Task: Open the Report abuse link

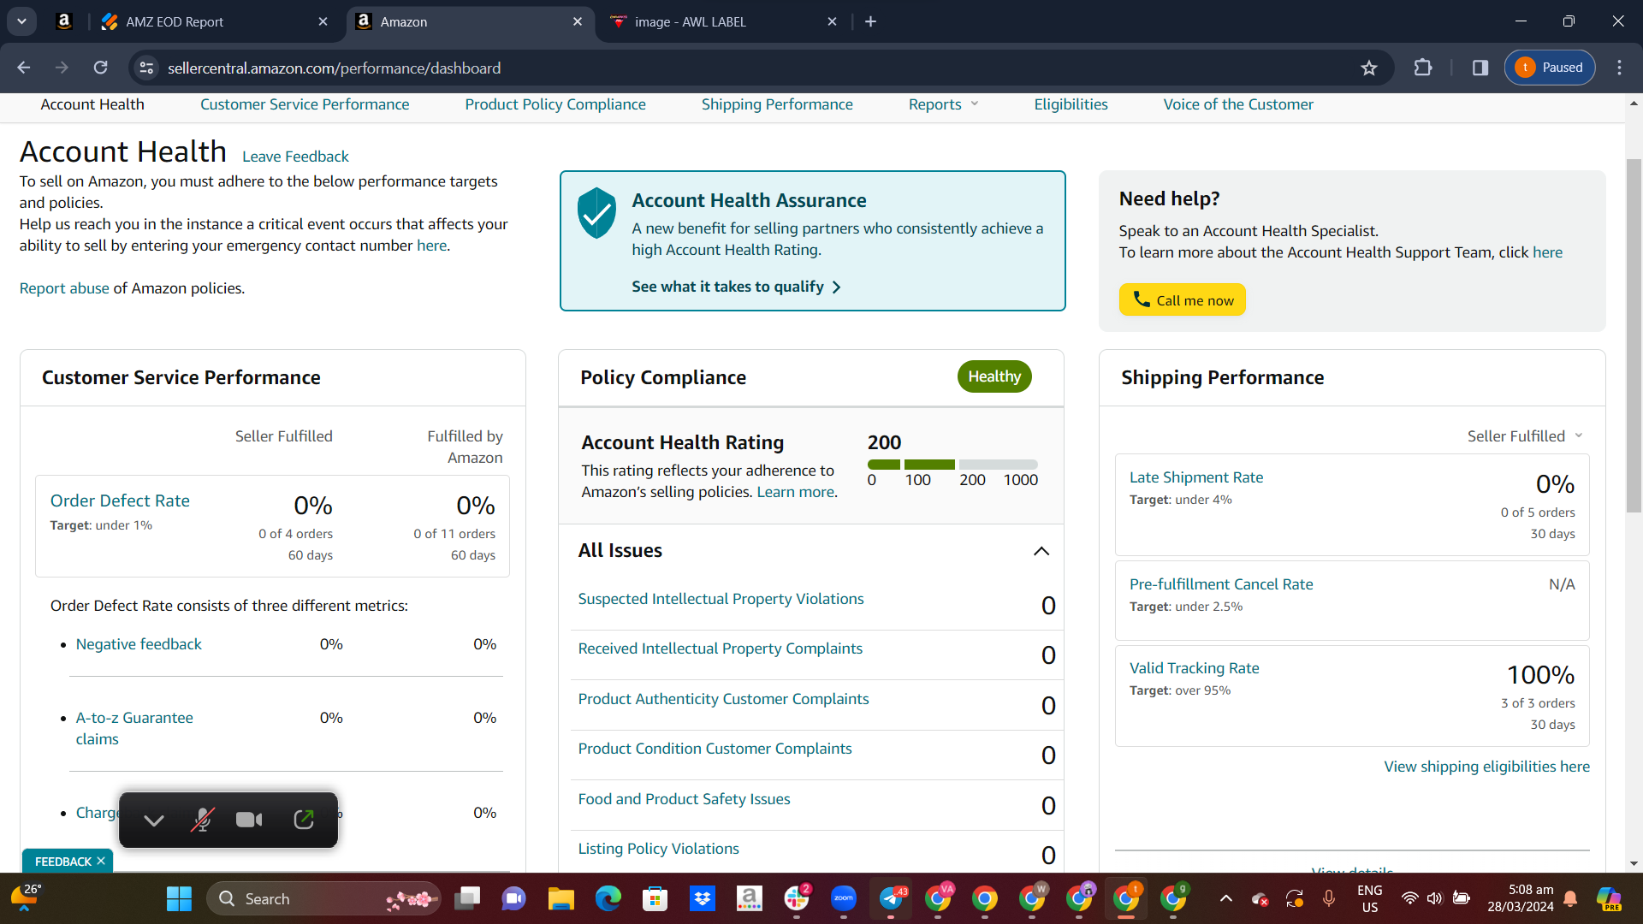Action: [64, 288]
